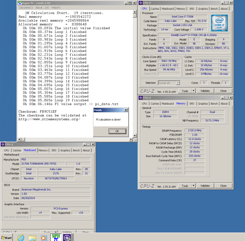The height and width of the screenshot is (241, 245).
Task: Select CPU tab in Memory CPU-Z window
Action: [x=144, y=104]
